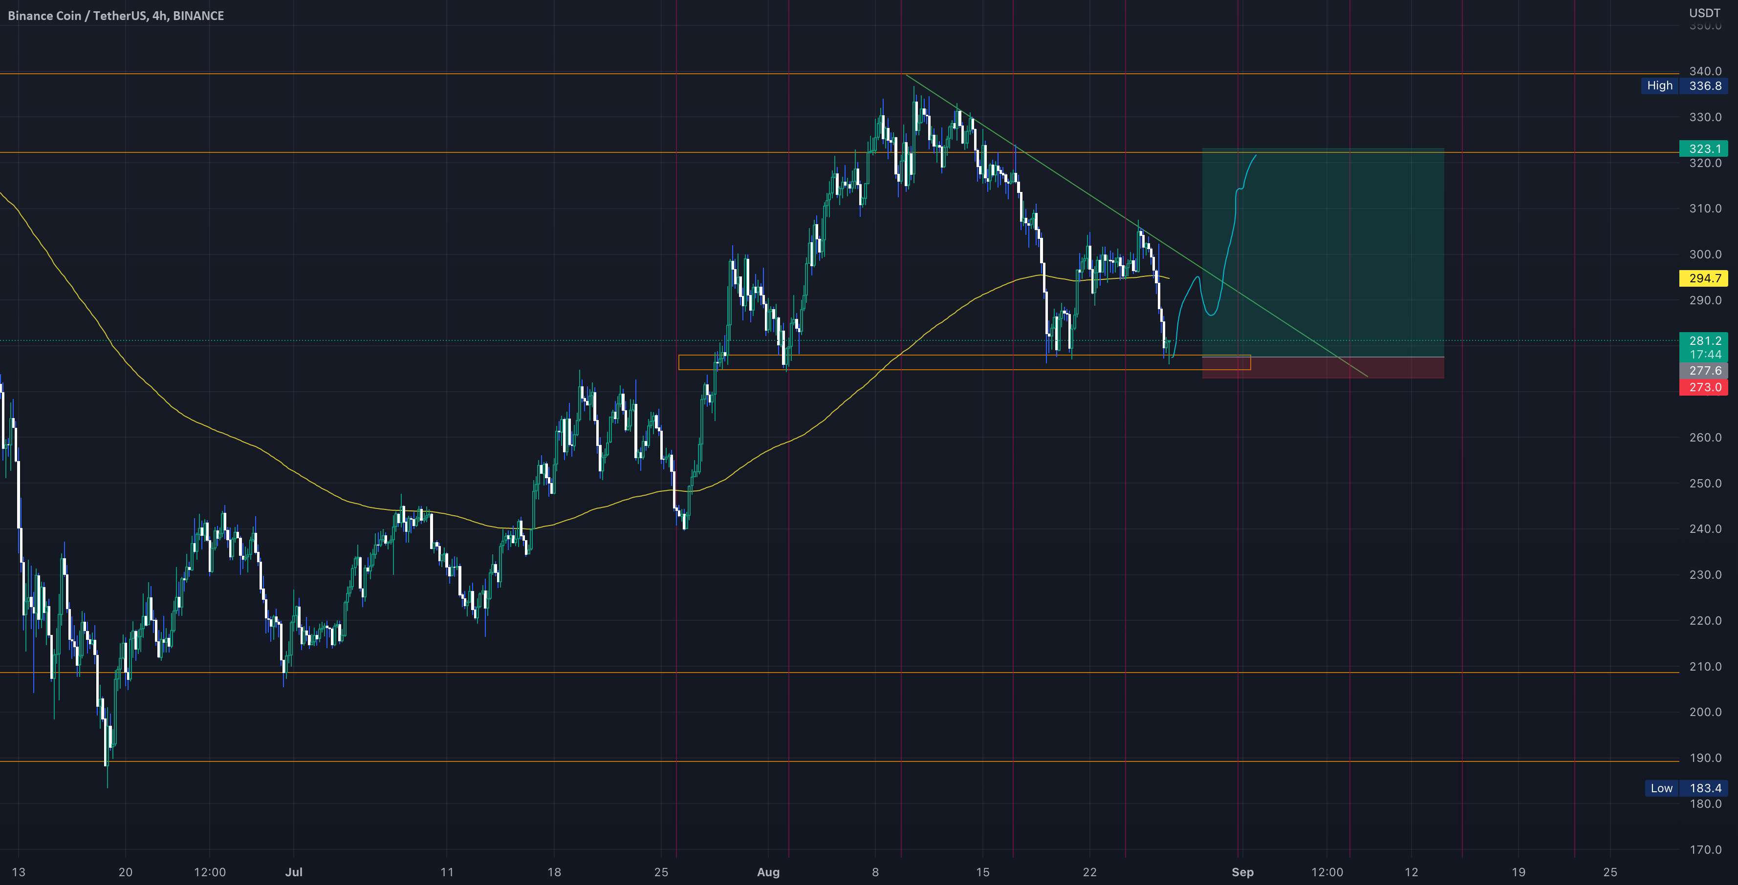
Task: Click the 15 date label on time axis
Action: coord(982,872)
